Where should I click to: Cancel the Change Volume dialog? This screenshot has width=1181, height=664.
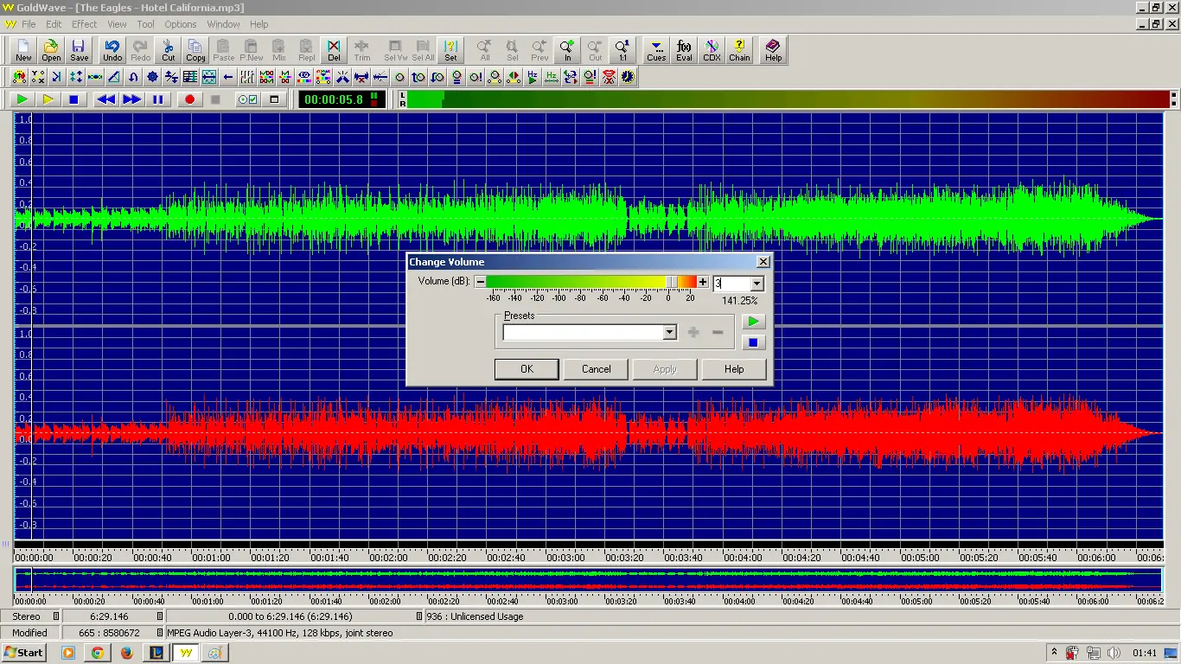(596, 369)
